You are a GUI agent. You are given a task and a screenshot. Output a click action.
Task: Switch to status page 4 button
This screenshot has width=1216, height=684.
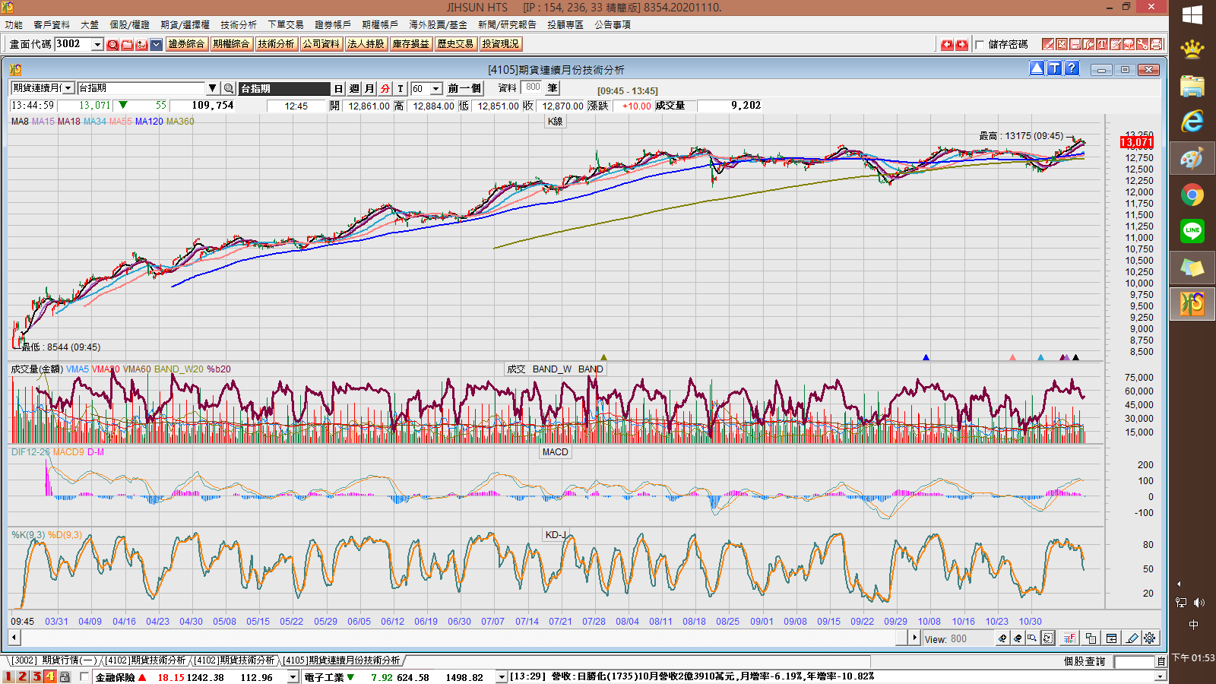[x=50, y=676]
